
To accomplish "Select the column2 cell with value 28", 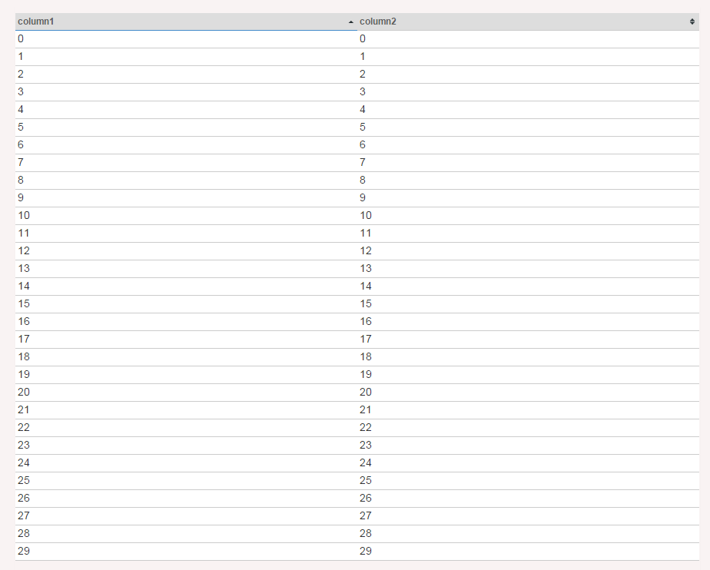I will coord(528,534).
